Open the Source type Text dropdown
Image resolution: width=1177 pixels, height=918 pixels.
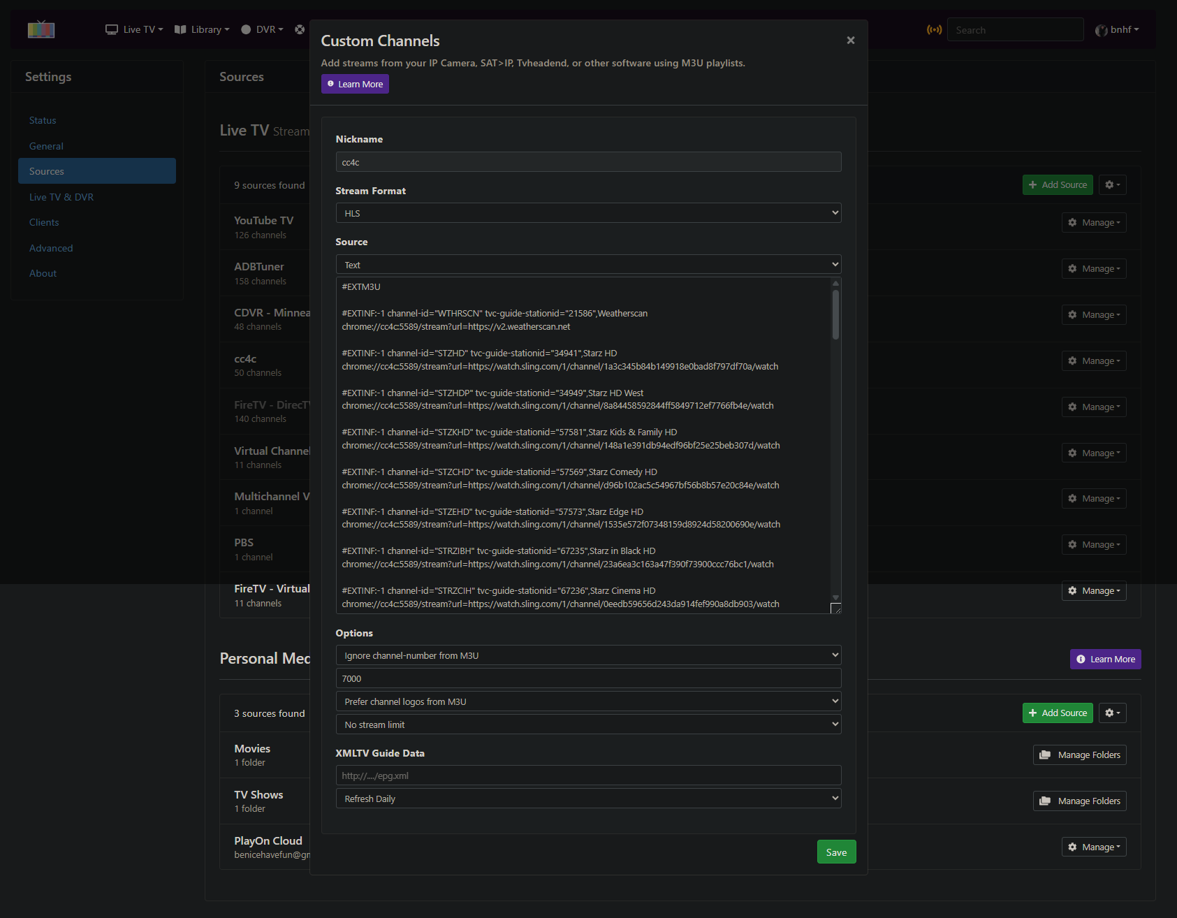coord(588,265)
